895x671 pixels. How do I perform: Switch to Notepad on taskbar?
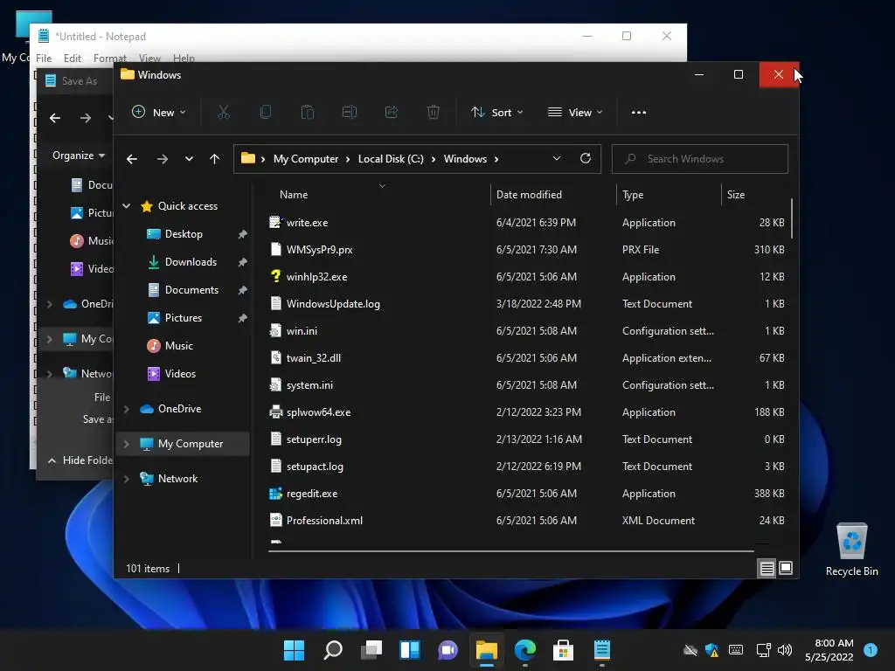[602, 650]
